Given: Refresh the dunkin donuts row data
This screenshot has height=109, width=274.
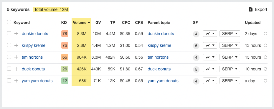Looking at the screenshot, I should point(265,34).
